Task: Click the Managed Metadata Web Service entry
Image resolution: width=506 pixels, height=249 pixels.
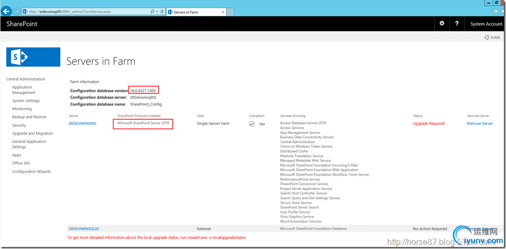Action: click(x=305, y=160)
